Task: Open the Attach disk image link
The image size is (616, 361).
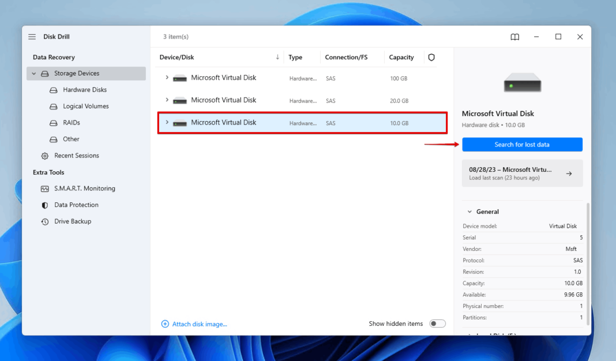Action: pos(199,324)
